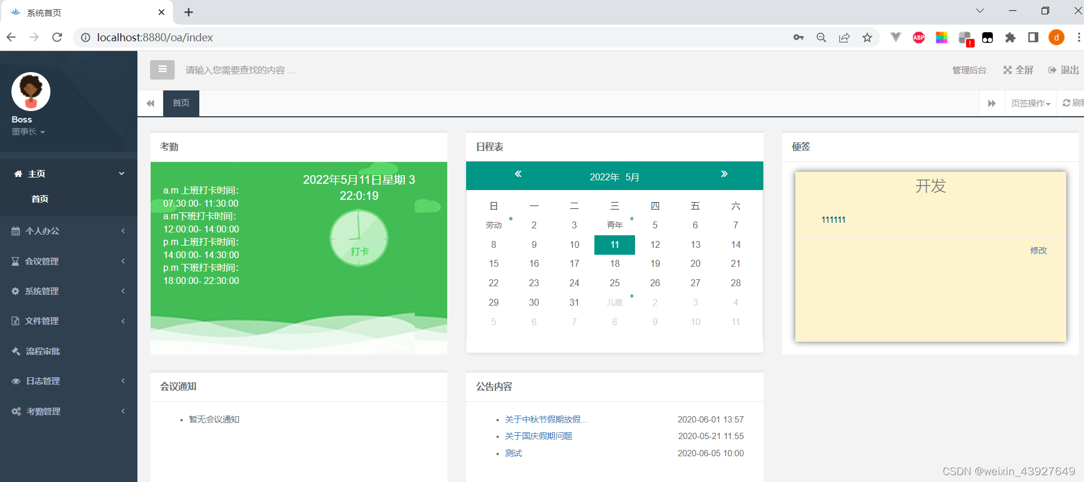Select May 25 in the calendar
The height and width of the screenshot is (482, 1084).
(x=614, y=283)
